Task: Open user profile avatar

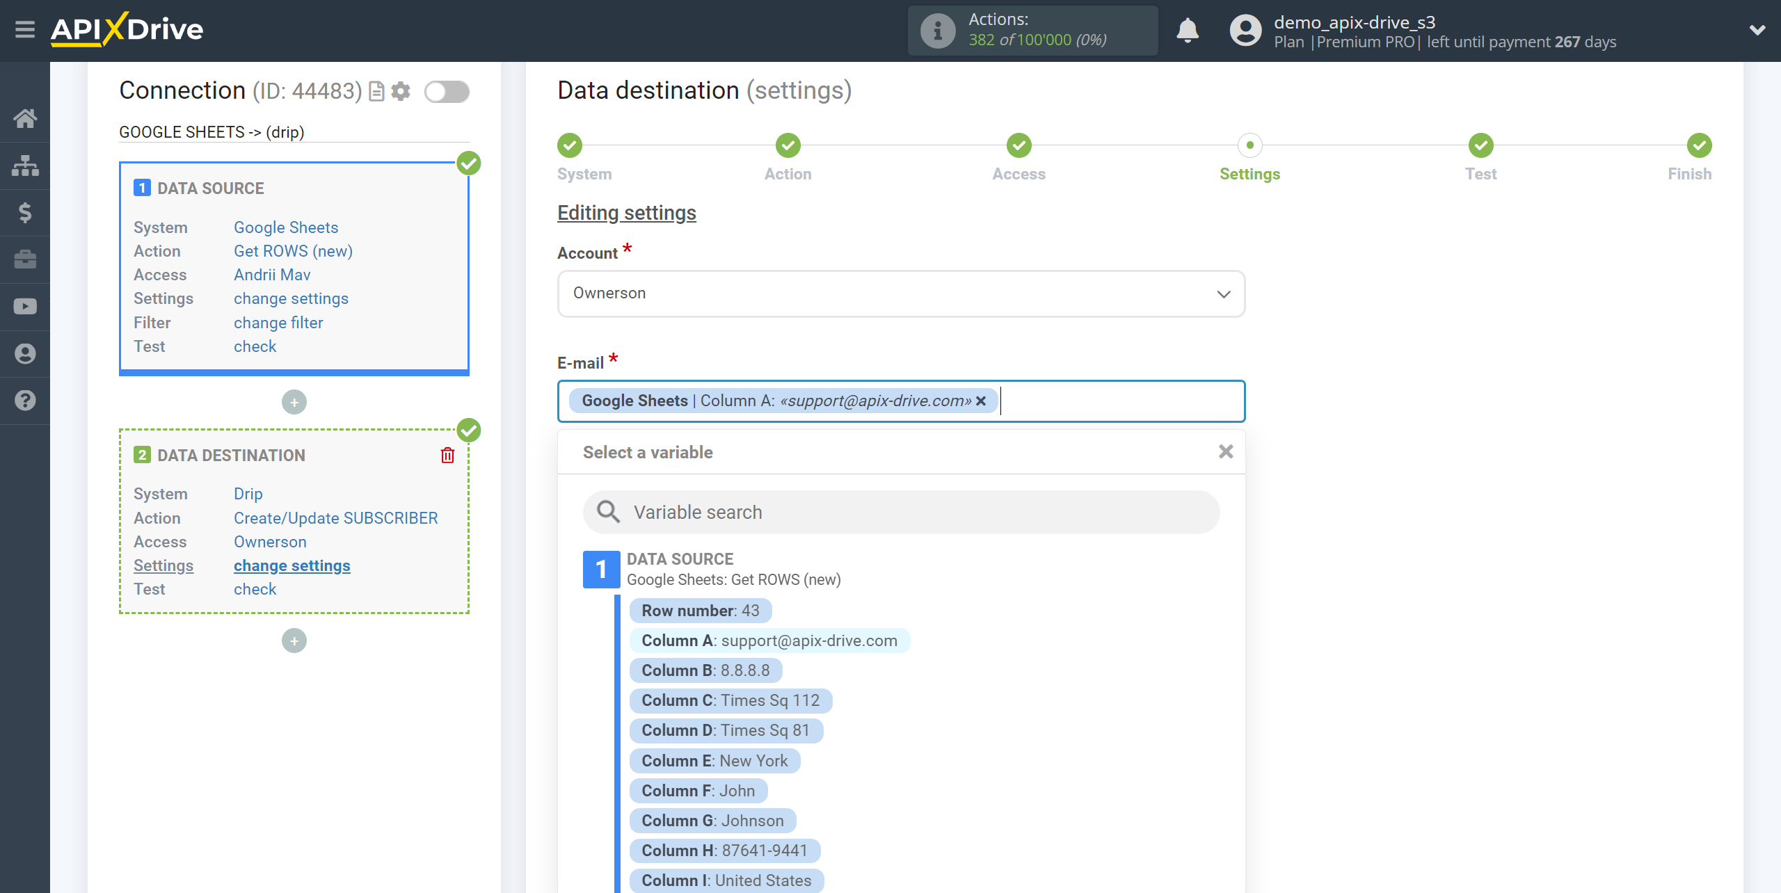Action: pos(1245,31)
